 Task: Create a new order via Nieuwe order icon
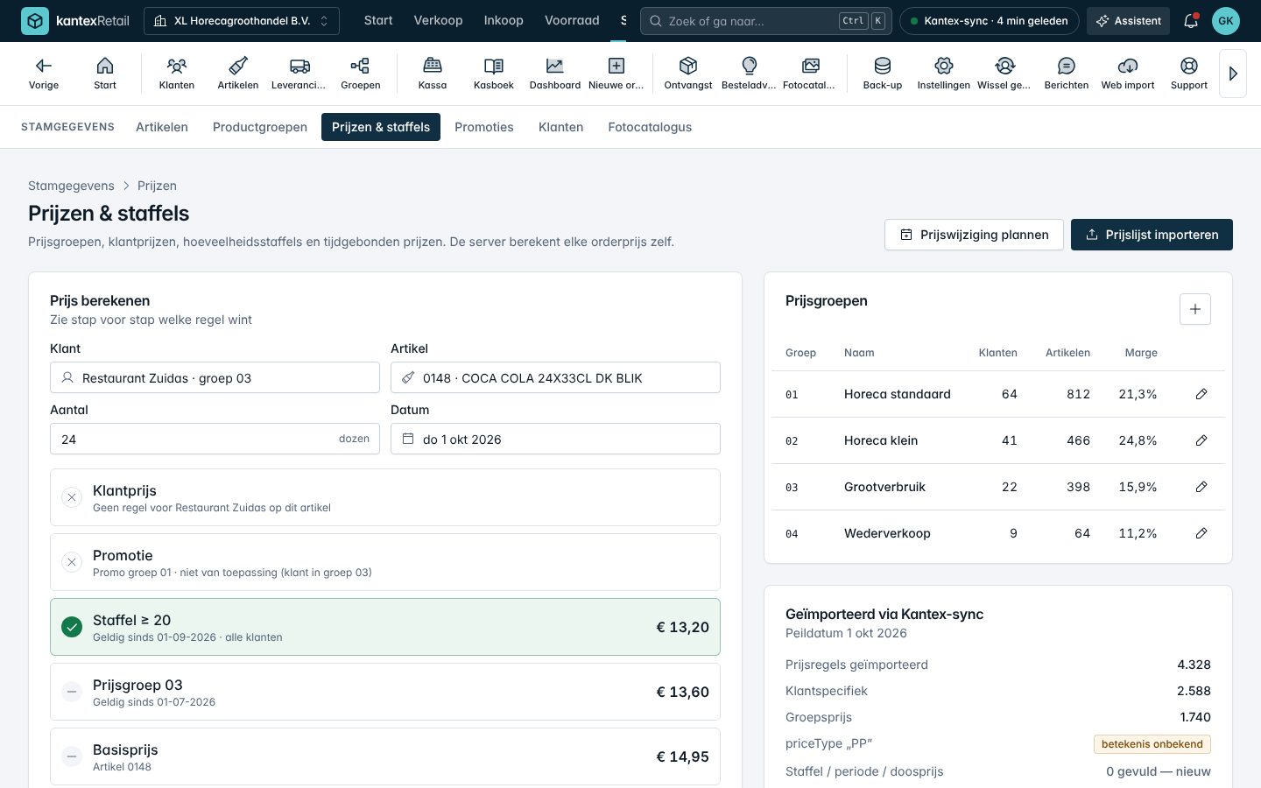[616, 74]
